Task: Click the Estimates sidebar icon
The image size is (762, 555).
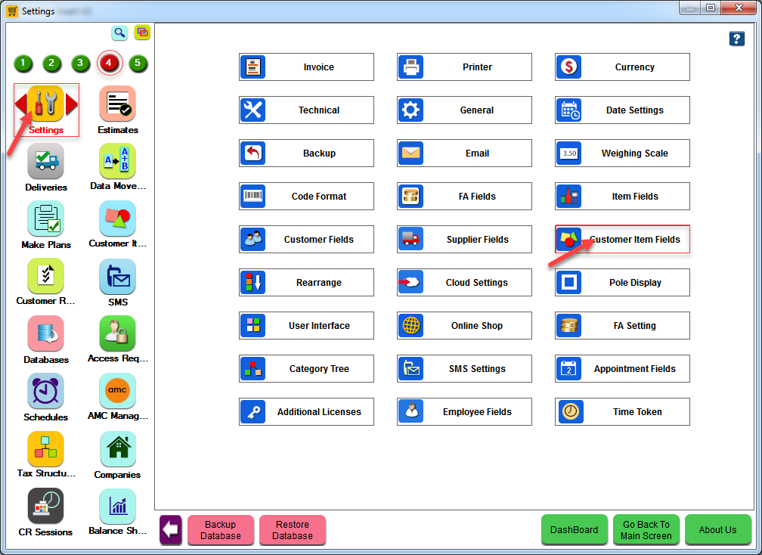Action: point(117,104)
